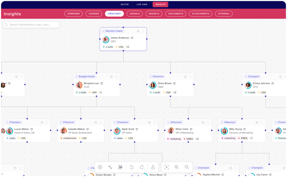Switch to the Live View tab

pos(142,4)
